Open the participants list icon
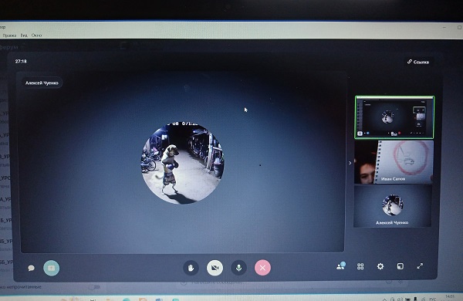Viewport: 463px width, 301px height. [341, 265]
